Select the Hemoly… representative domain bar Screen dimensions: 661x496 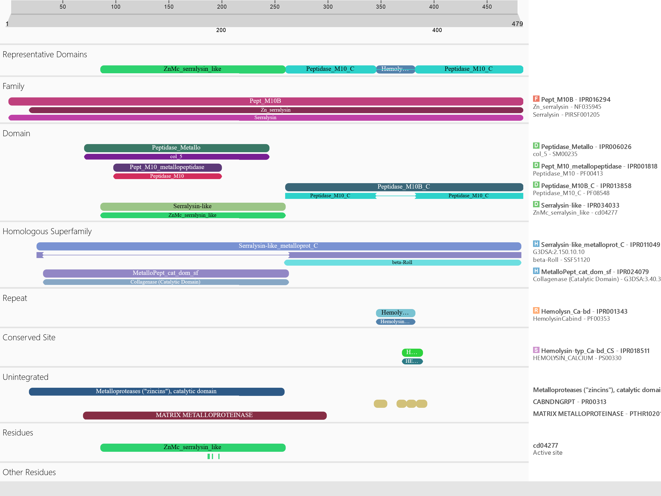pos(395,69)
